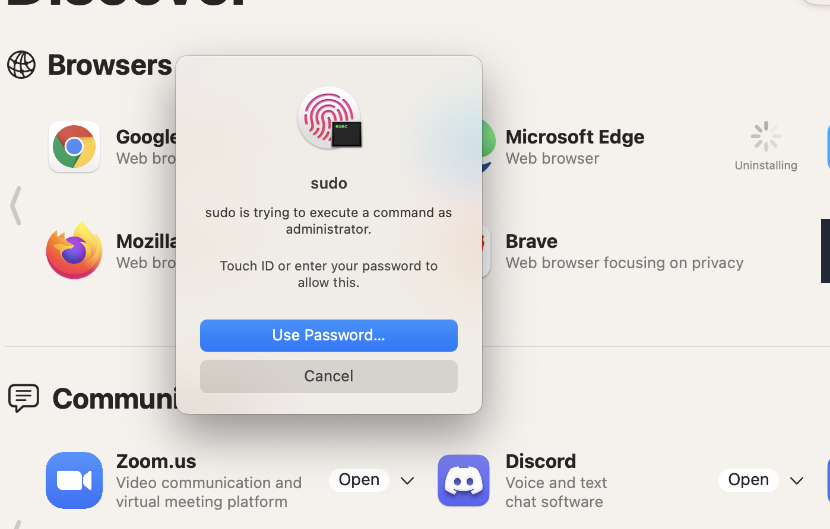This screenshot has width=830, height=529.
Task: Expand the dropdown beside Zoom.us Open button
Action: [407, 480]
